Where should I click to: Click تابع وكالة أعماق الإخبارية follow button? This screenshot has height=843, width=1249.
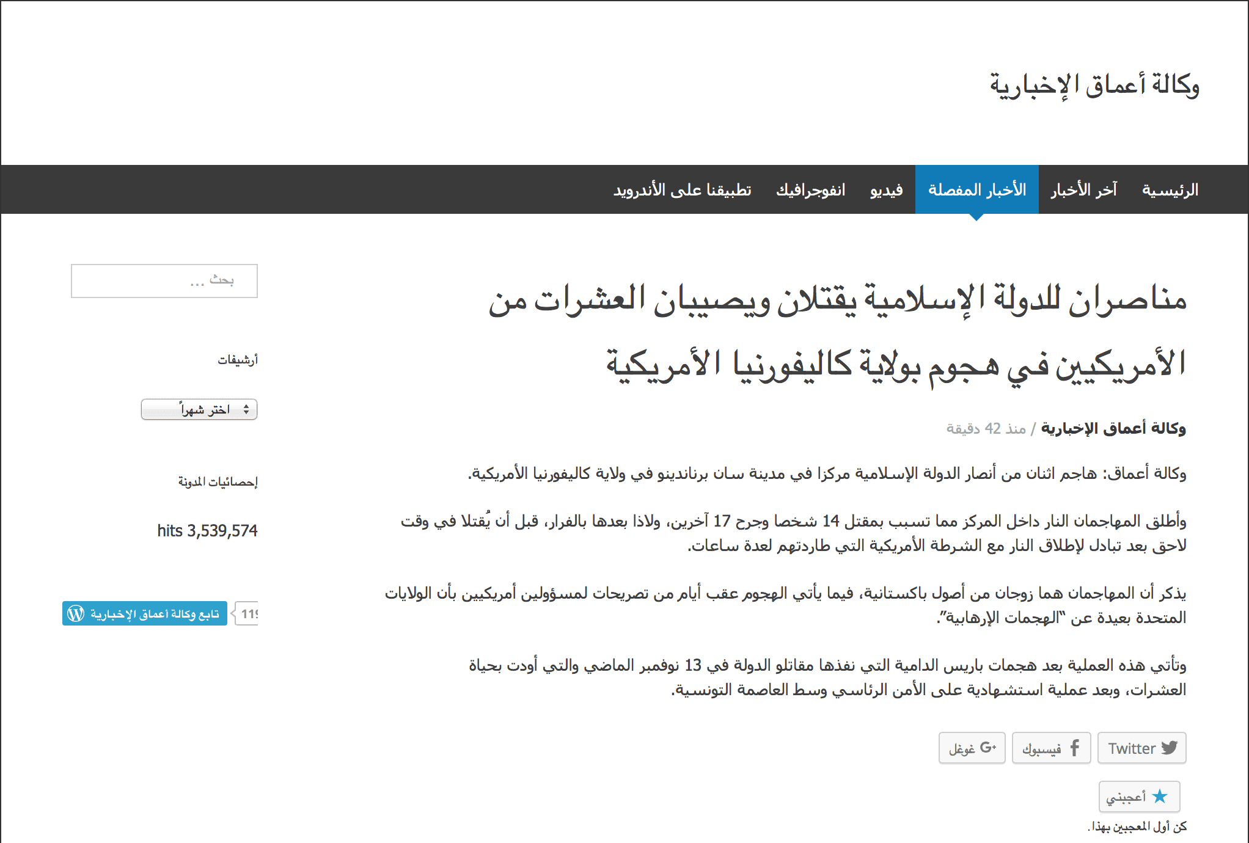(x=145, y=613)
